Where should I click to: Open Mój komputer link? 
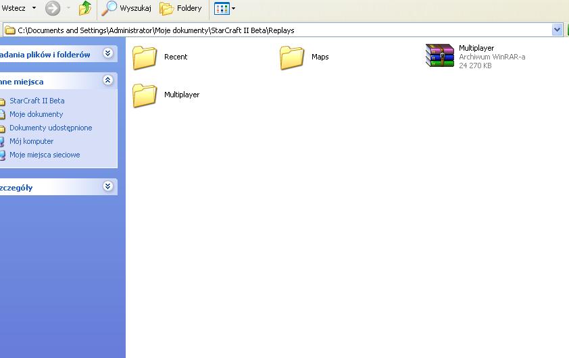click(x=31, y=141)
